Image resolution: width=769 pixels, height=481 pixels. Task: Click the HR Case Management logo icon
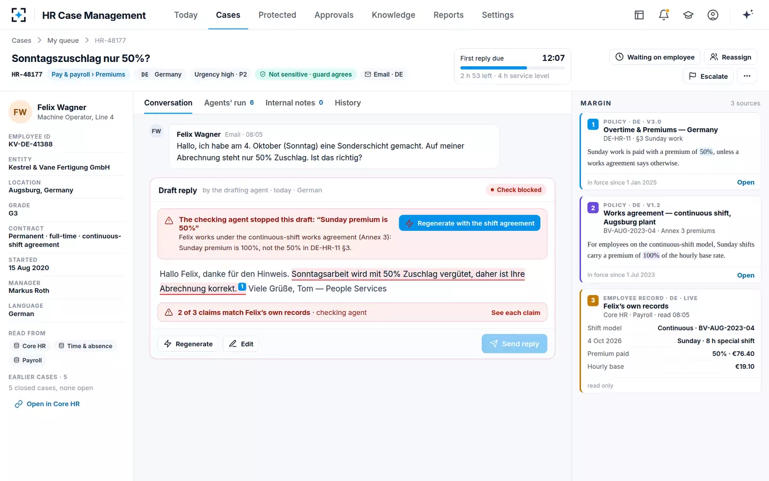pyautogui.click(x=19, y=15)
